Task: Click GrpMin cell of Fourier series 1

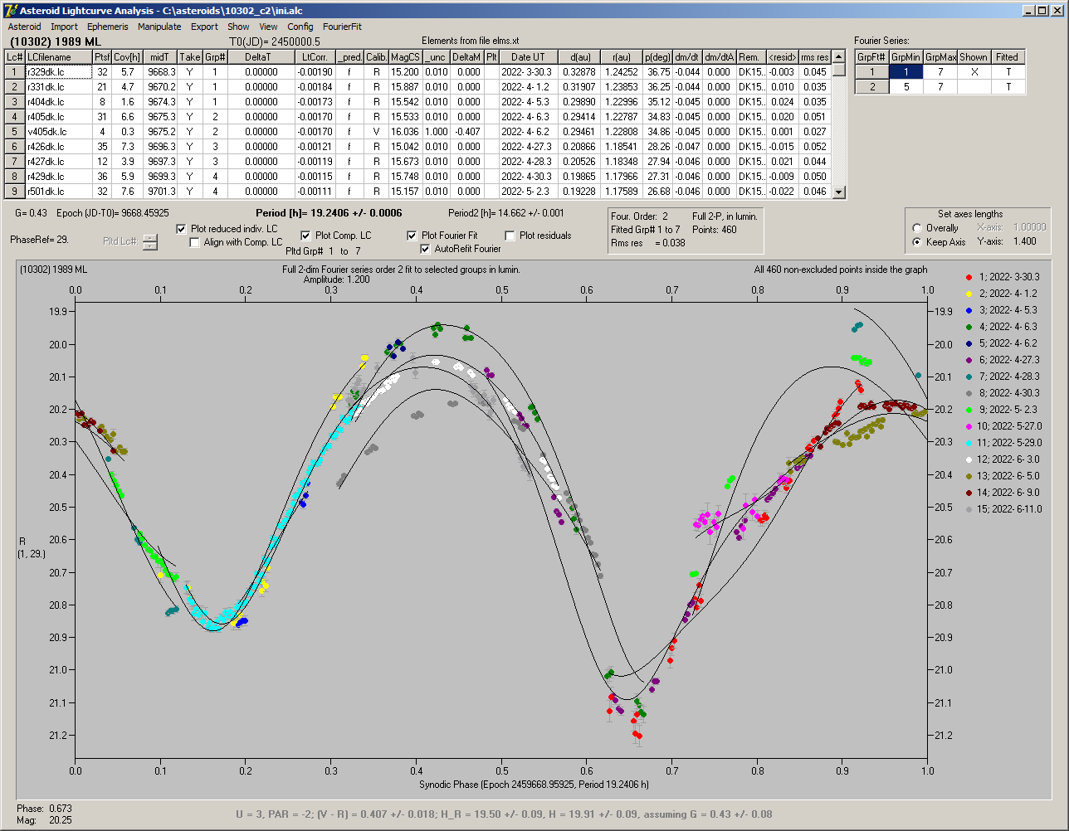Action: point(905,72)
